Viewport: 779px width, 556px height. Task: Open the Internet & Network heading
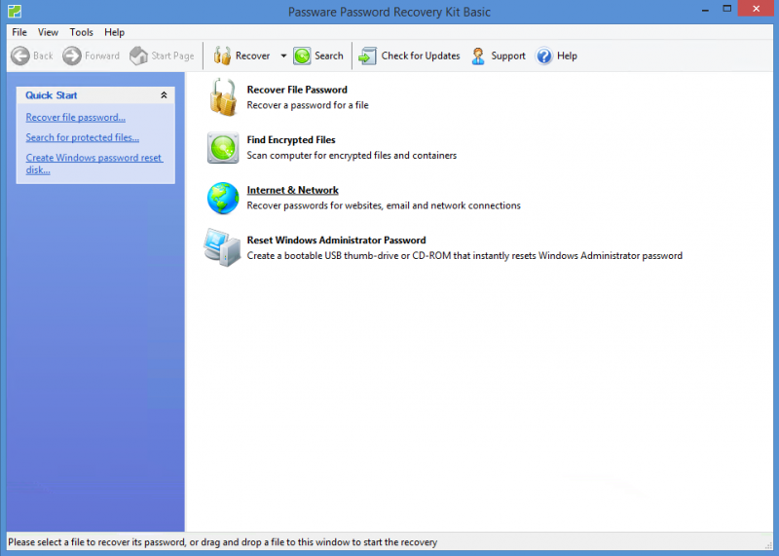[293, 190]
